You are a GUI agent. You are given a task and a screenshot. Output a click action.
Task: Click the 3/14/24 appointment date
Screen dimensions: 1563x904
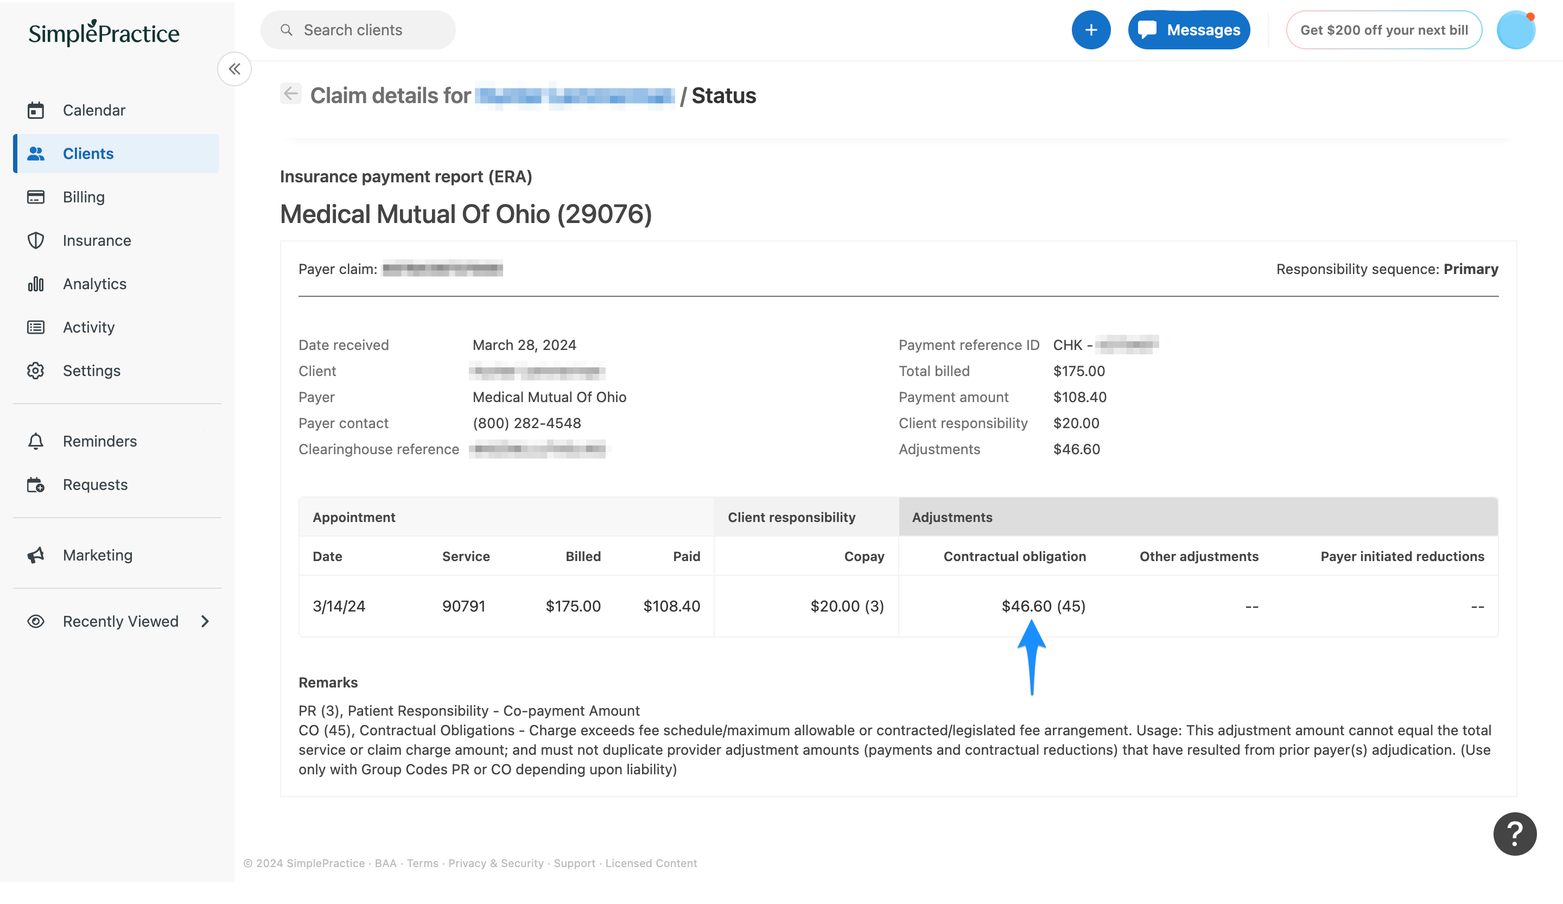pos(339,607)
